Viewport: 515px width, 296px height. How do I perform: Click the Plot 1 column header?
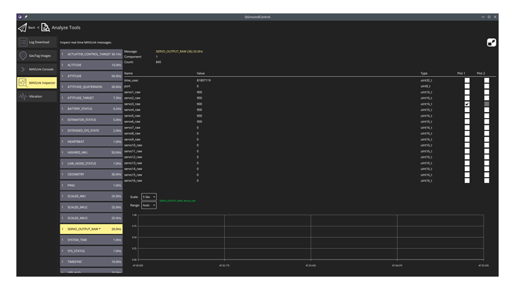461,73
